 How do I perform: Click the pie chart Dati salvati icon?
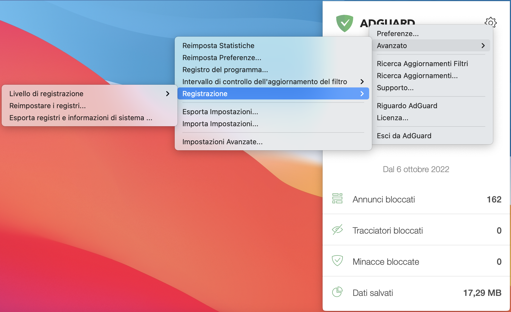(337, 292)
